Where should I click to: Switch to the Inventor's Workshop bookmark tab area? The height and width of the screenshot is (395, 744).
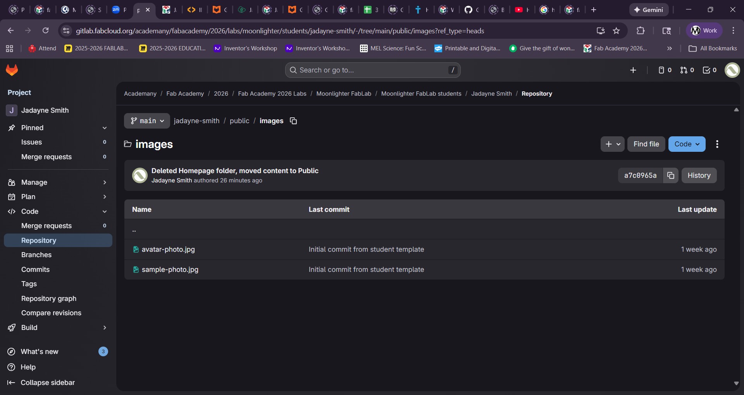(x=245, y=48)
